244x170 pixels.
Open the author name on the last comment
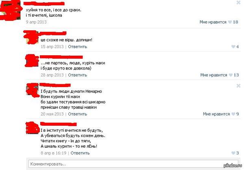pyautogui.click(x=59, y=124)
